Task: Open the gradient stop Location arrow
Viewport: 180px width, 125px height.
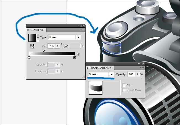Action: point(58,71)
